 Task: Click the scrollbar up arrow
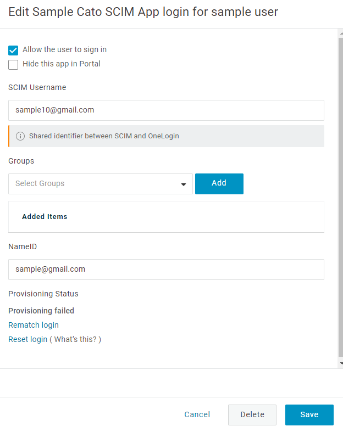pos(341,33)
